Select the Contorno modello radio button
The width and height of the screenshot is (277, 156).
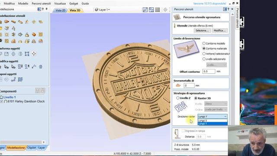click(204, 43)
